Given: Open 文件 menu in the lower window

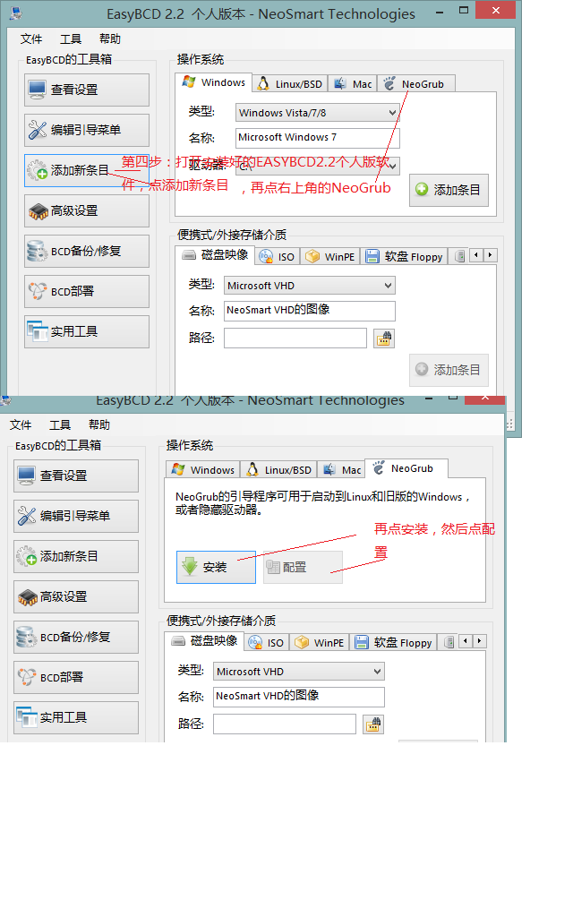Looking at the screenshot, I should tap(21, 424).
